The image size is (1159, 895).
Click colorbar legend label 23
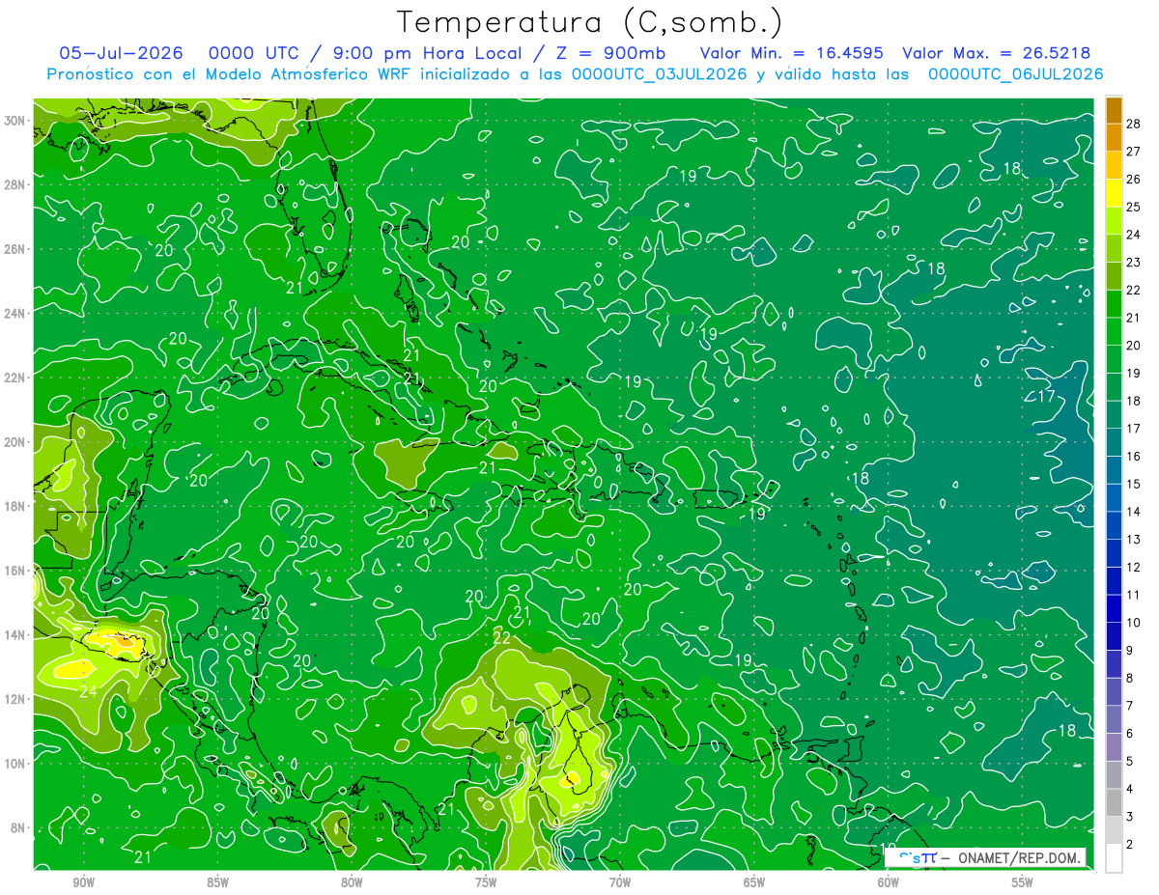1134,263
